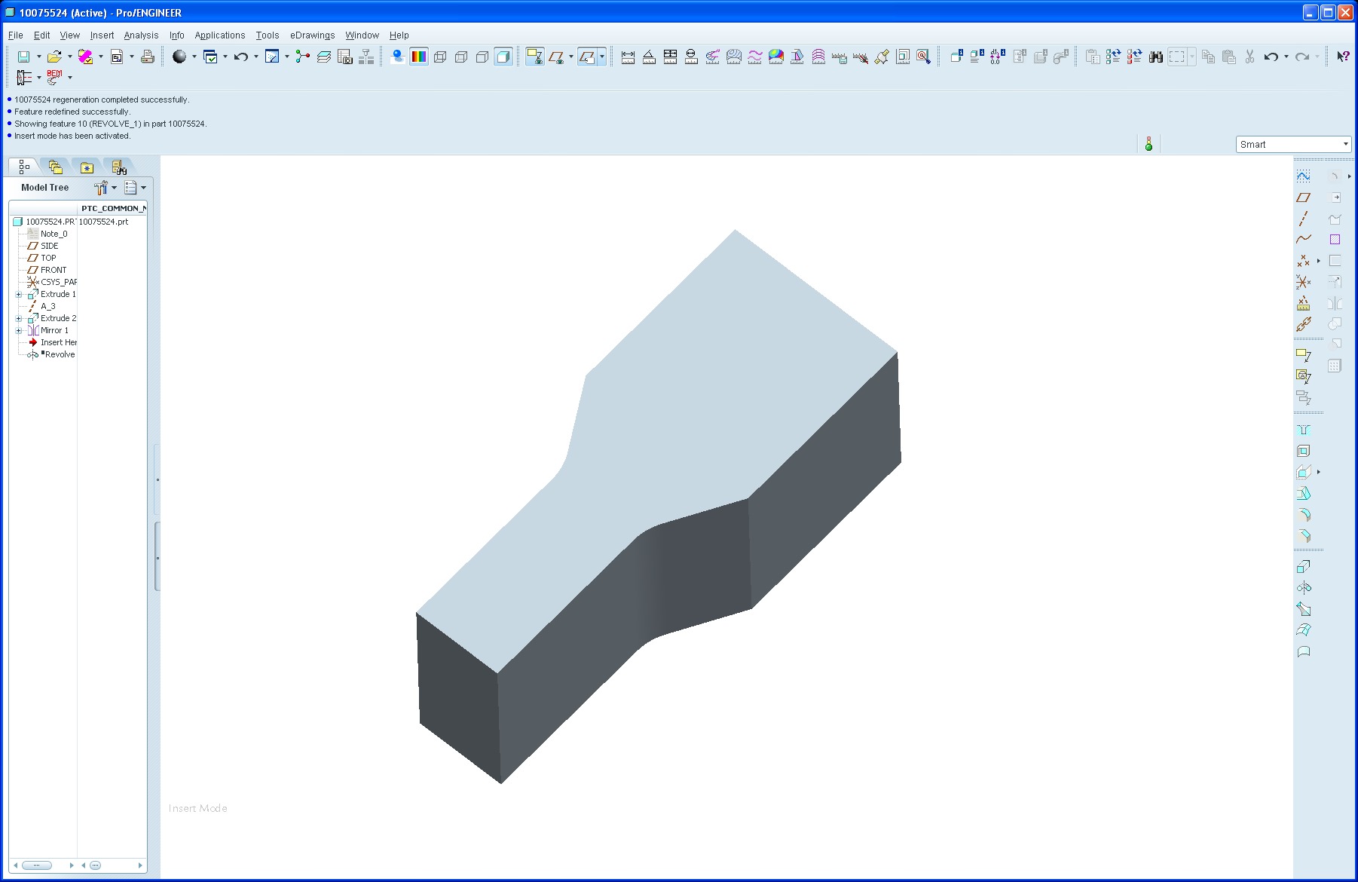This screenshot has height=882, width=1358.
Task: Click the distance measure ruler icon
Action: tap(628, 57)
